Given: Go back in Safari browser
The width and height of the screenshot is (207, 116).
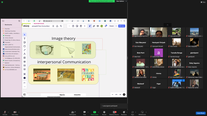Looking at the screenshot, I should coord(24,21).
